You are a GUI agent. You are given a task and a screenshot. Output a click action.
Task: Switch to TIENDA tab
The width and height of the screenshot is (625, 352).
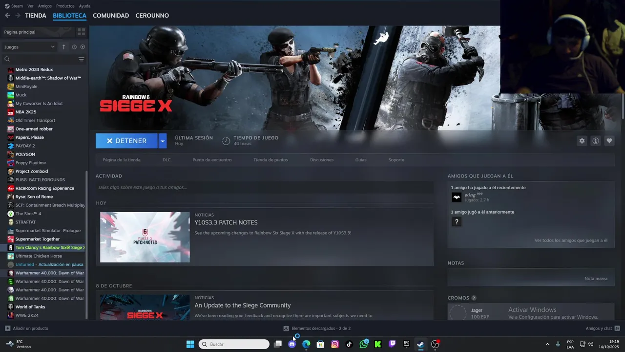[36, 16]
